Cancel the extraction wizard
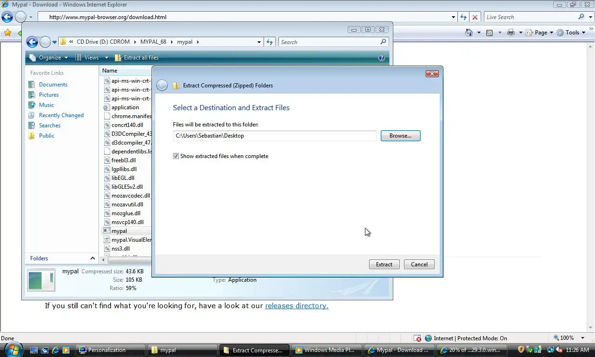Image resolution: width=595 pixels, height=357 pixels. pyautogui.click(x=419, y=264)
